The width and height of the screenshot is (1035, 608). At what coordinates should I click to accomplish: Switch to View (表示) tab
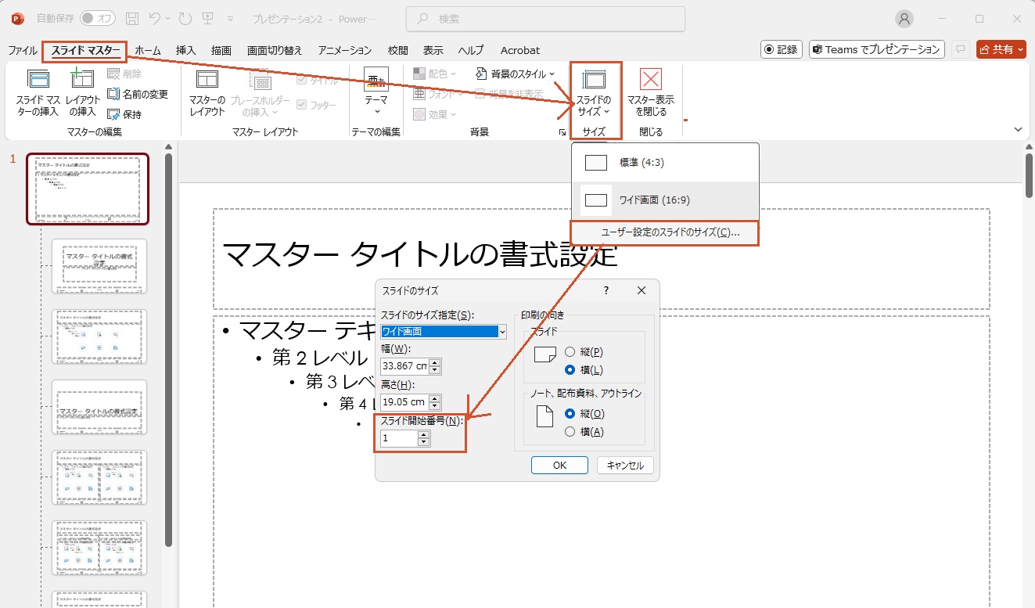[x=433, y=50]
